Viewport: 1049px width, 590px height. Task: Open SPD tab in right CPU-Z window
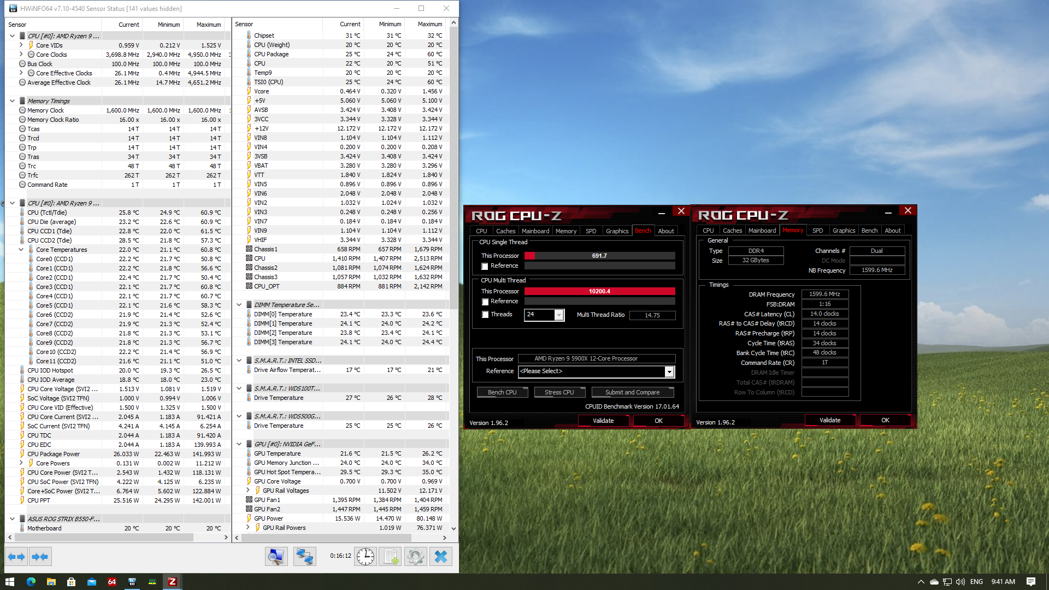click(x=817, y=231)
